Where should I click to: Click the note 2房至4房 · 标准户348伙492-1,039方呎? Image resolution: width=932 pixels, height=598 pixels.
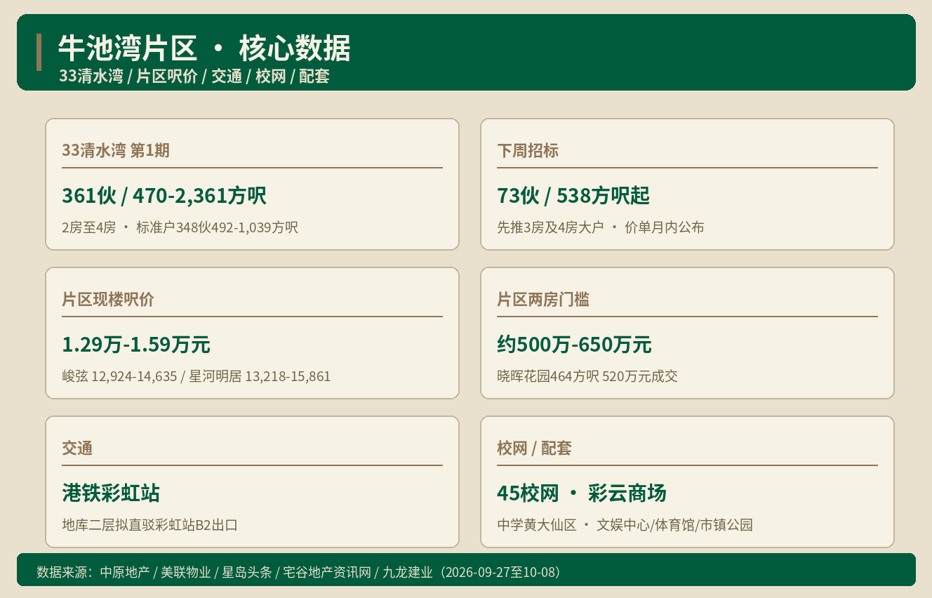click(180, 227)
